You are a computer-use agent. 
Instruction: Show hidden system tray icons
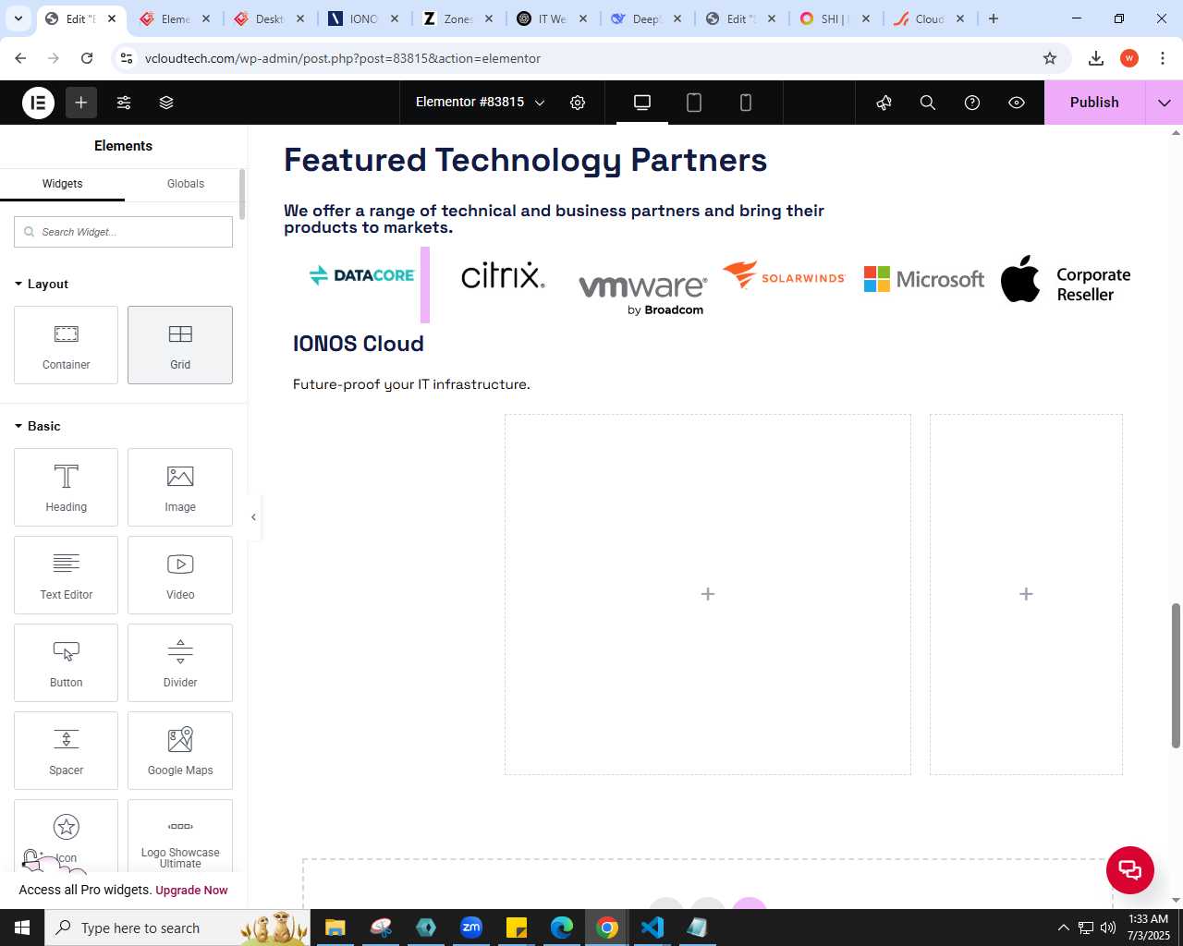click(1063, 928)
